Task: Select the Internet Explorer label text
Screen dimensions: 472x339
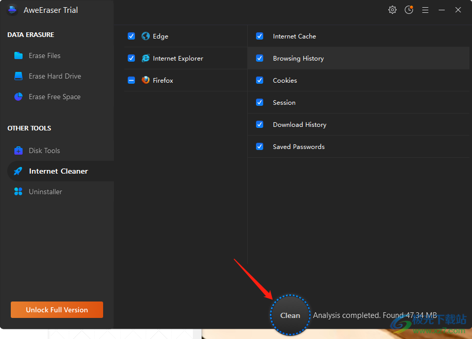Action: (x=178, y=59)
